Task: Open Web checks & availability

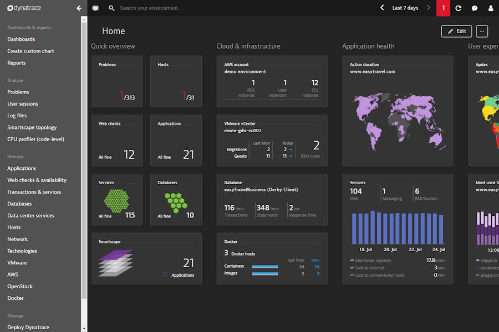Action: pyautogui.click(x=37, y=180)
